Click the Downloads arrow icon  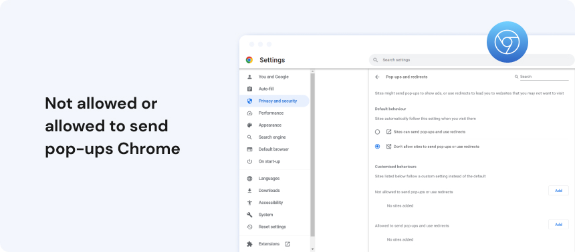[250, 191]
